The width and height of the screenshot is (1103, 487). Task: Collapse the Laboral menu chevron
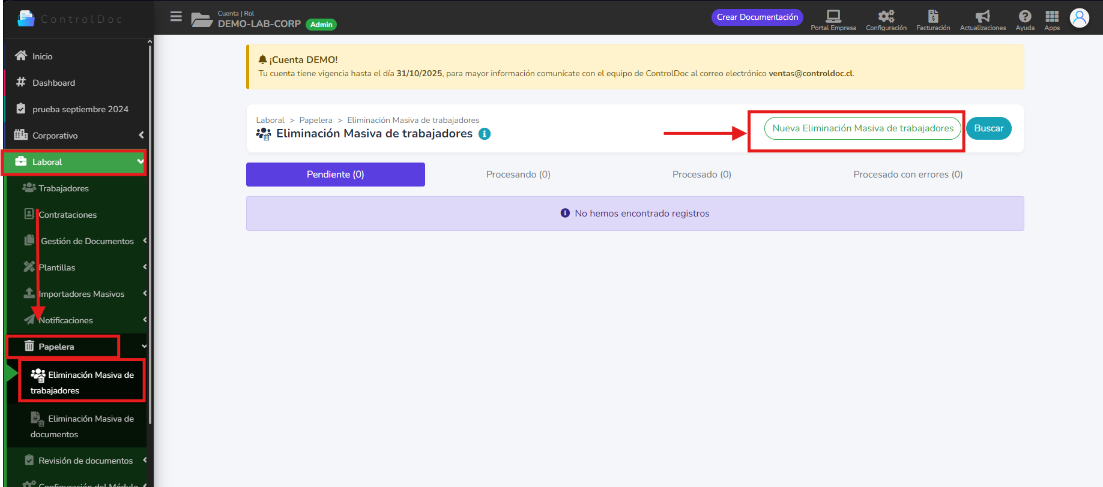tap(141, 161)
